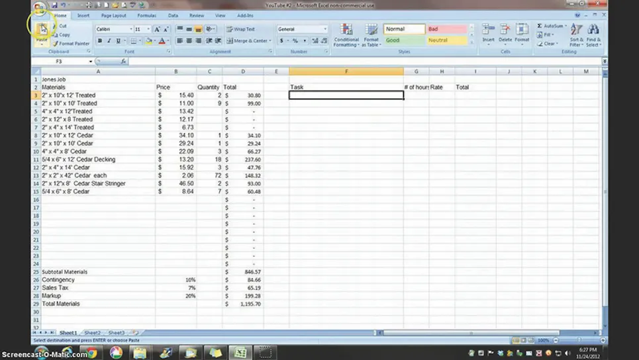Open the Formulas ribbon tab
The width and height of the screenshot is (639, 360).
(146, 15)
